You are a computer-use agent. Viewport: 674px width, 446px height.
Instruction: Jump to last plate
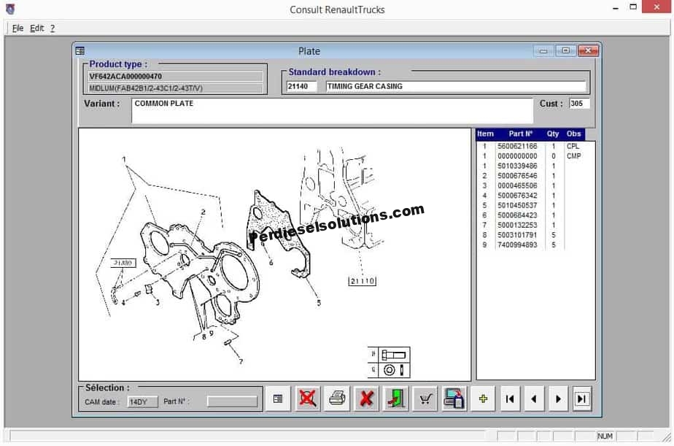coord(582,399)
